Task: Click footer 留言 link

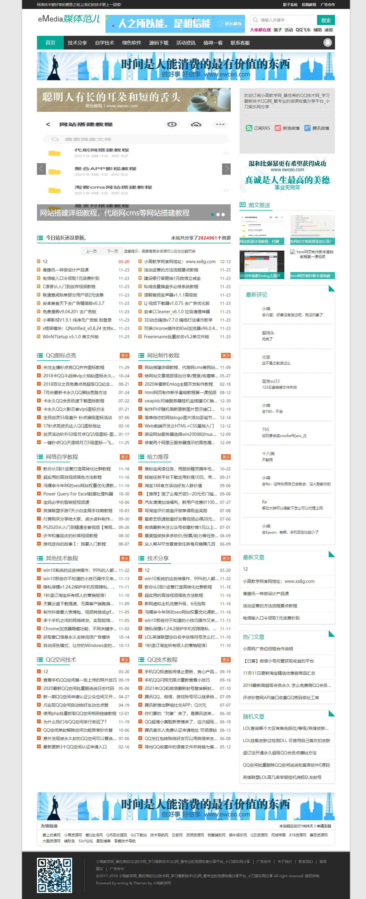Action: 323,862
